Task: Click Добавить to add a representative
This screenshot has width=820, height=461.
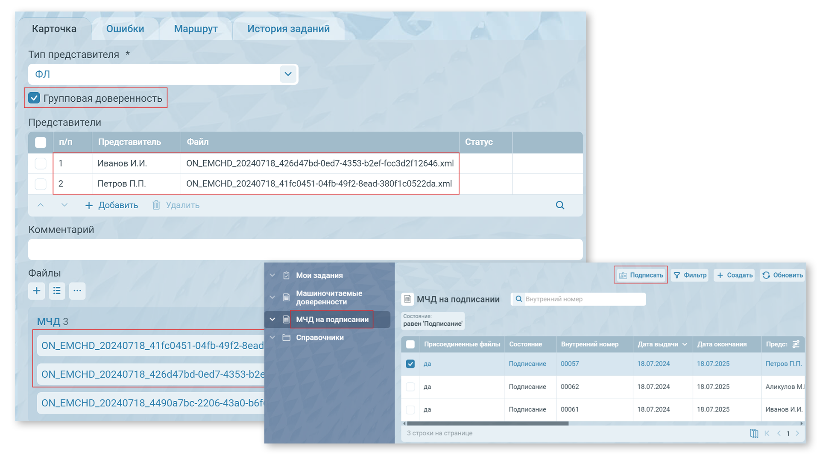Action: [112, 205]
